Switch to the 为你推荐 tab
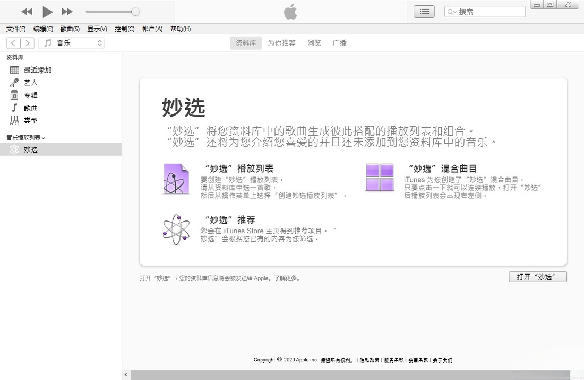This screenshot has height=380, width=584. pos(281,43)
